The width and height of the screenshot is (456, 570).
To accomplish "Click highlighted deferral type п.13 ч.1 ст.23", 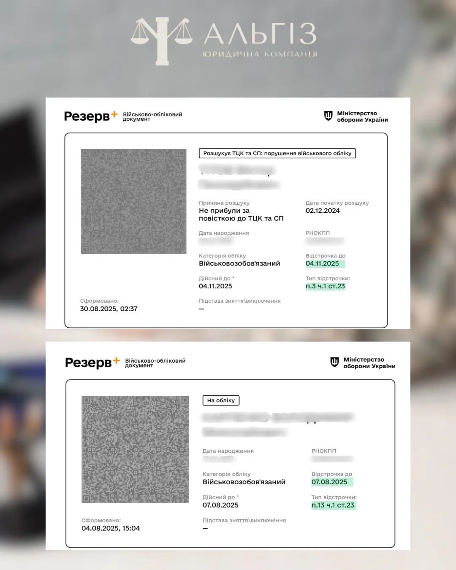I will coord(333,505).
